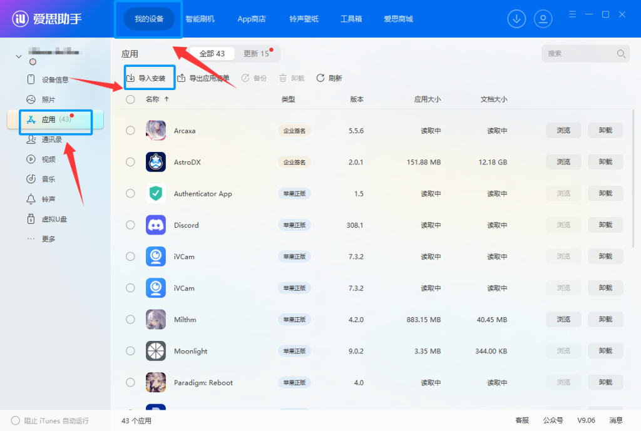Click the 搜索 search input field
641x431 pixels.
[x=585, y=54]
